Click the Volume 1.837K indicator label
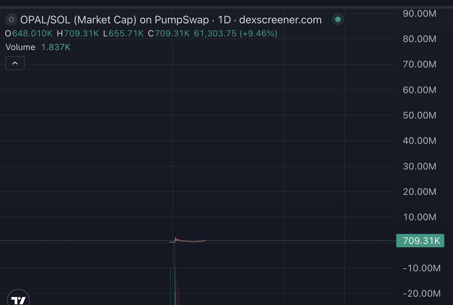Screen dimensions: 453x305 tap(38, 47)
